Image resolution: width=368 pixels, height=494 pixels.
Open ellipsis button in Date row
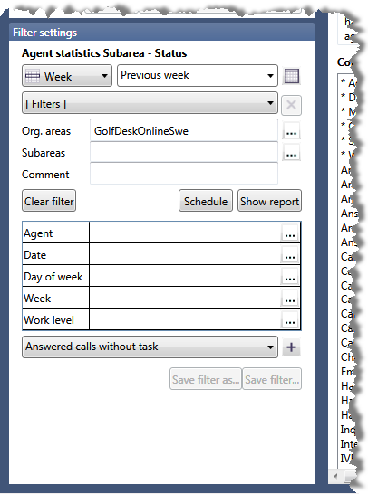290,255
